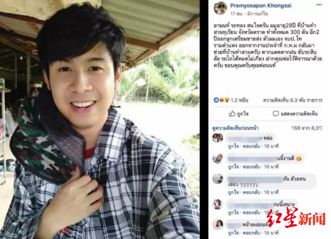Click the first commenter's avatar

[x=217, y=138]
